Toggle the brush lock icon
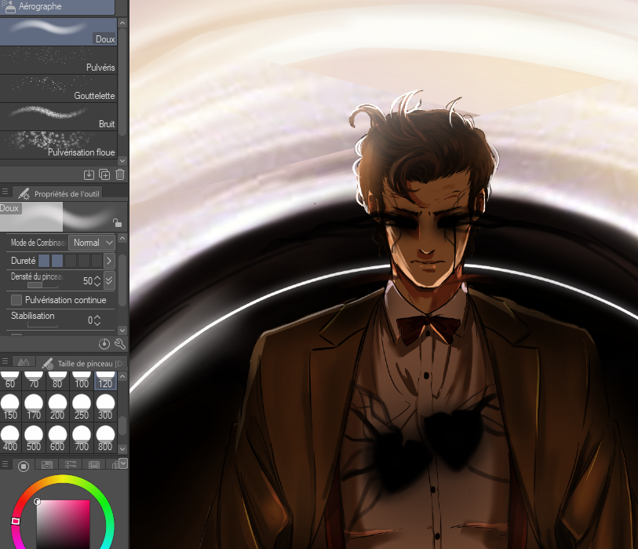Image resolution: width=638 pixels, height=549 pixels. tap(117, 223)
